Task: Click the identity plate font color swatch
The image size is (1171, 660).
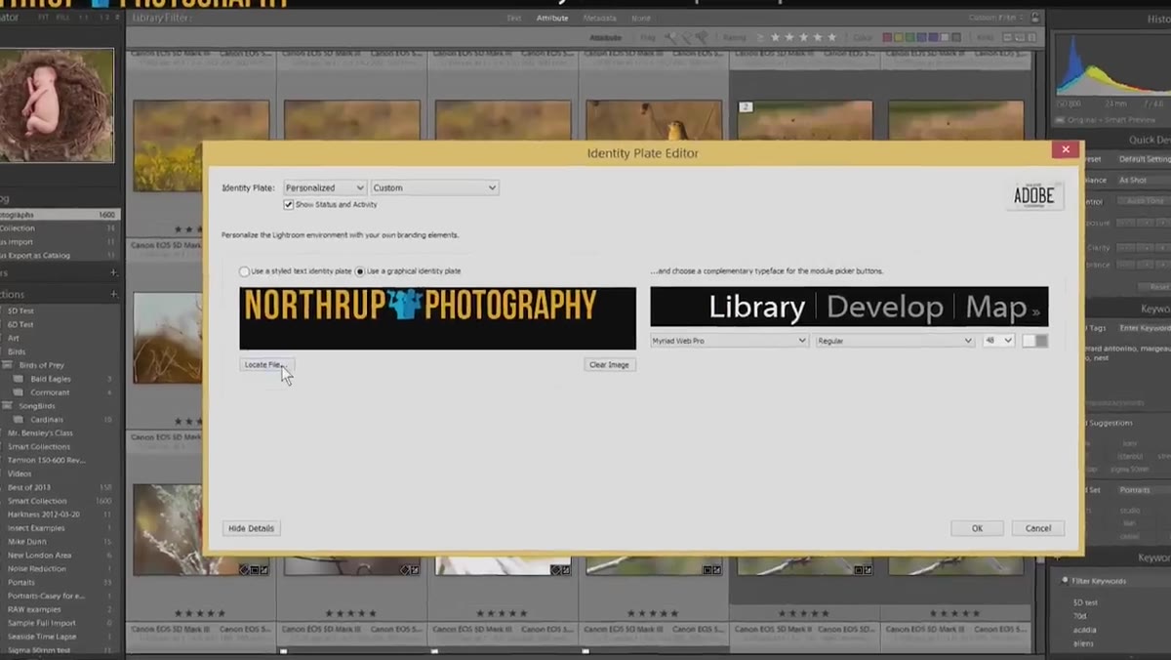Action: point(1034,341)
